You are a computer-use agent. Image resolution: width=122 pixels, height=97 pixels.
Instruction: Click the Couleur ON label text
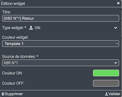tap(12, 73)
